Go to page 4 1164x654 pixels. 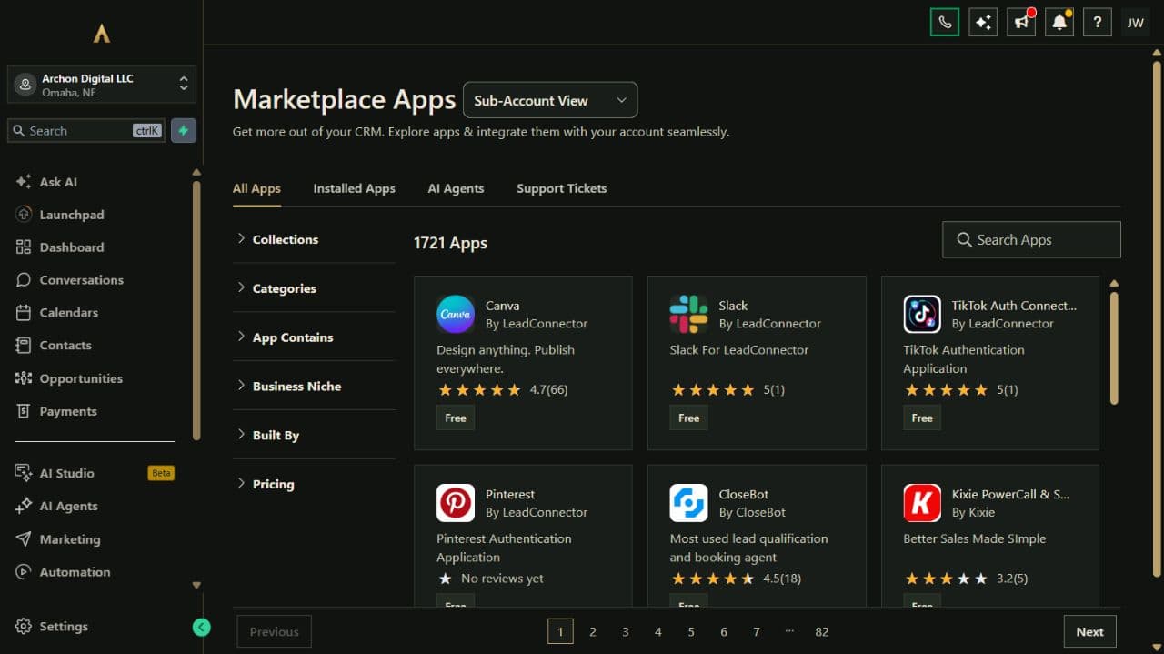658,631
